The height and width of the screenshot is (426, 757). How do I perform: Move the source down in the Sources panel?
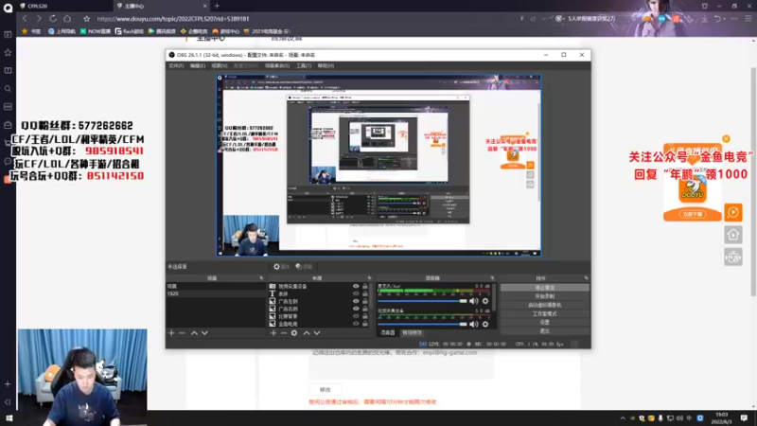tap(317, 333)
